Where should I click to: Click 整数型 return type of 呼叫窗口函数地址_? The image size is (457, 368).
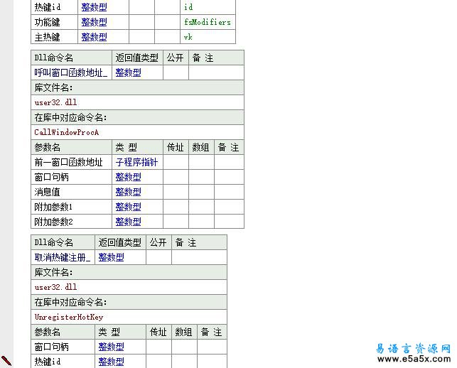click(x=128, y=72)
